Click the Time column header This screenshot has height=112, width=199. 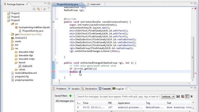pyautogui.click(x=86, y=103)
